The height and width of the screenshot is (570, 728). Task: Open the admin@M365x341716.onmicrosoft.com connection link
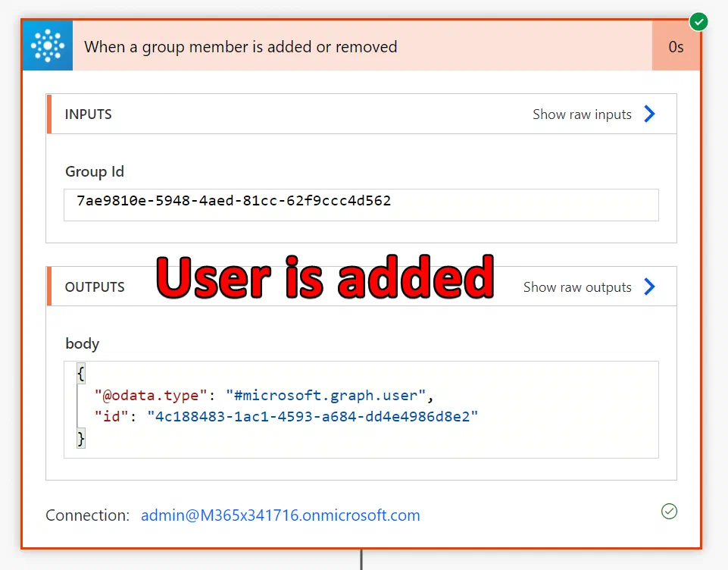[x=280, y=515]
